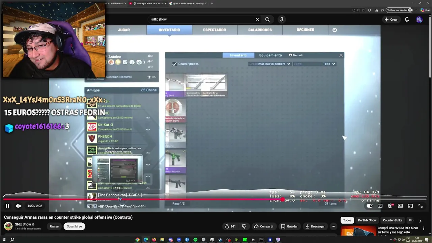
Task: Add page to favorites with the star
Action: click(363, 10)
